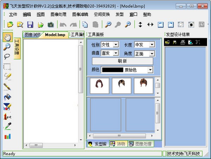Select the paint bucket fill tool

click(7, 97)
